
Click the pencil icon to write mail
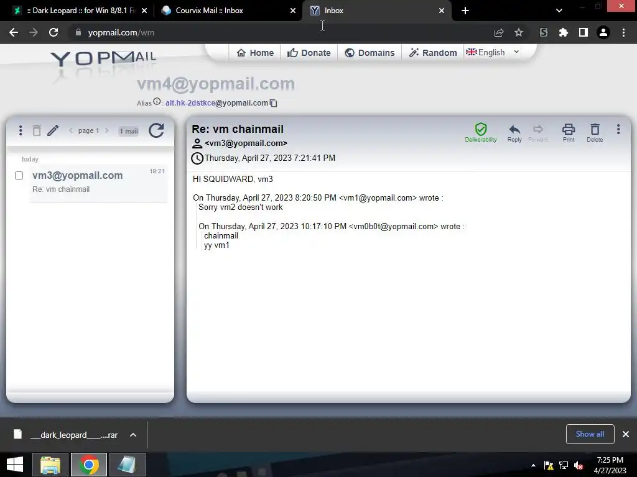point(53,130)
